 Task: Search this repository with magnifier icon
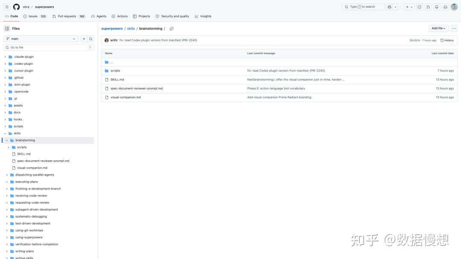pyautogui.click(x=91, y=39)
